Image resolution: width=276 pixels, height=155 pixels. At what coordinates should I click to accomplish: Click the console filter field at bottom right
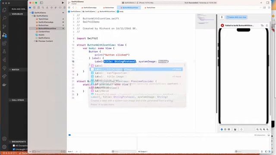[x=247, y=152]
